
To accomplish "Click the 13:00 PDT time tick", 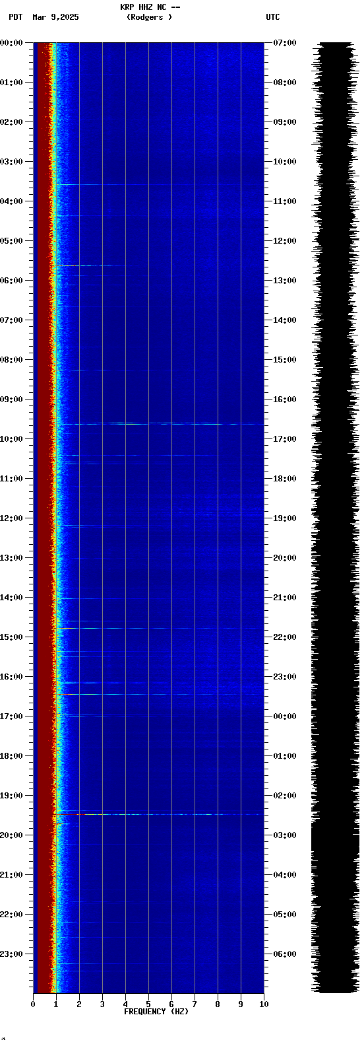I will pyautogui.click(x=11, y=558).
